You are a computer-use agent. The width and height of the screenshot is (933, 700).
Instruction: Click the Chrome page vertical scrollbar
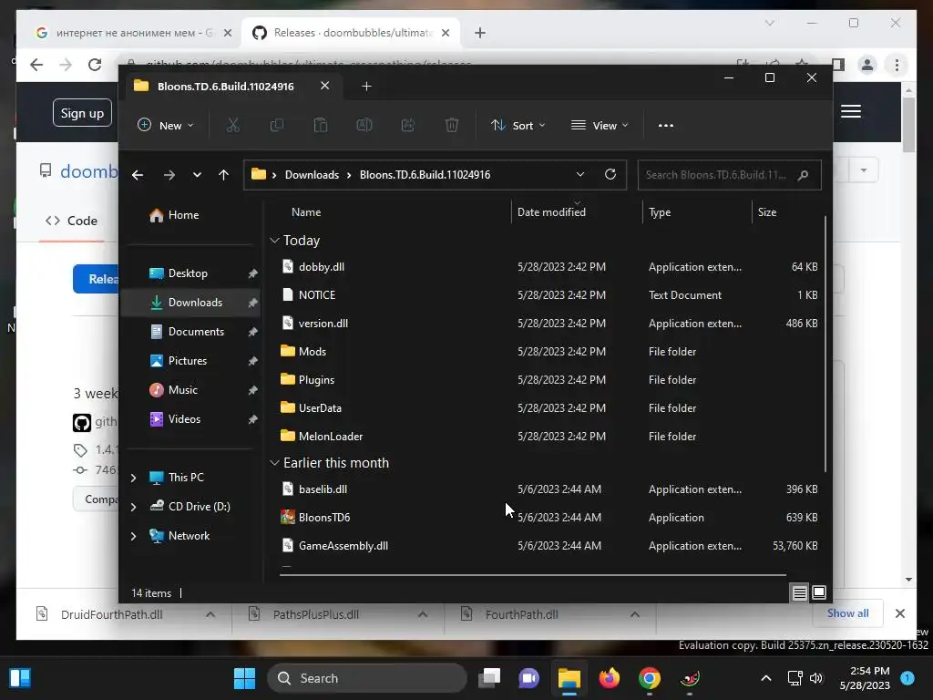[x=908, y=125]
